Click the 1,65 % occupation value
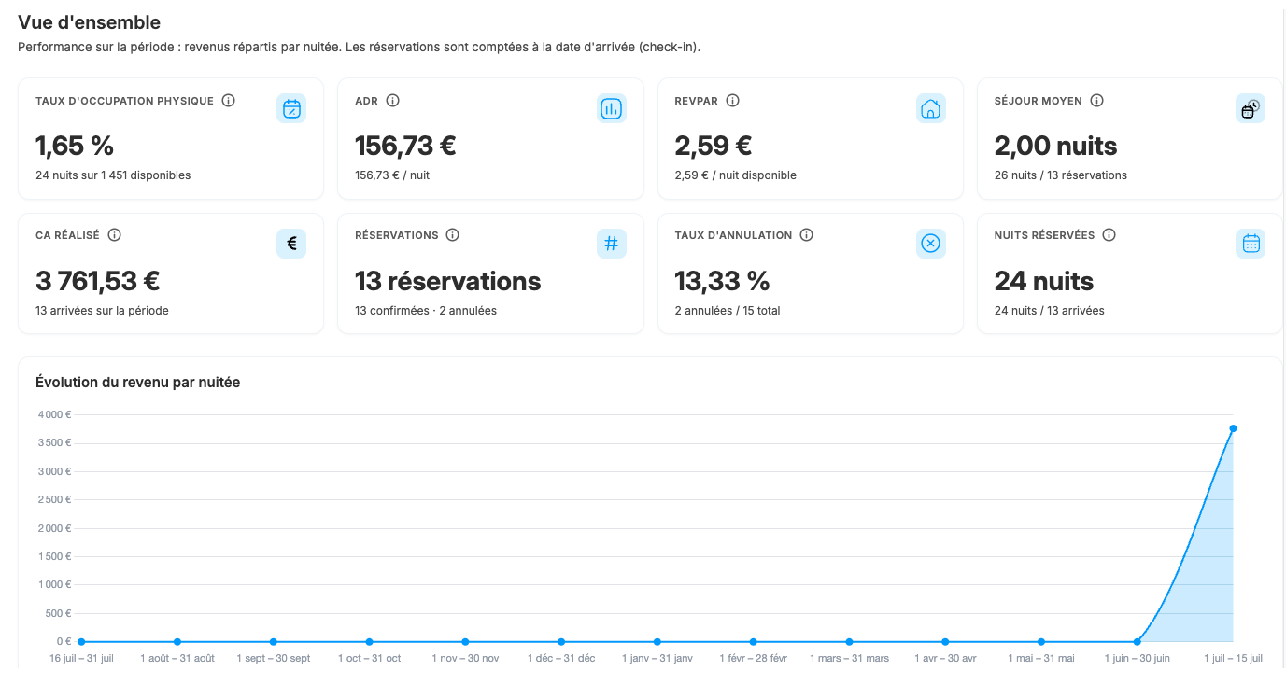The height and width of the screenshot is (685, 1286). [x=75, y=146]
